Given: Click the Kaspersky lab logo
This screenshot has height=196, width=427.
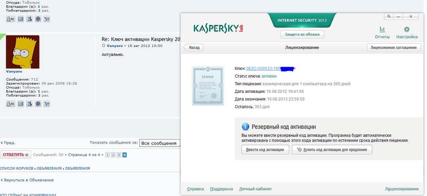Looking at the screenshot, I should [x=218, y=28].
